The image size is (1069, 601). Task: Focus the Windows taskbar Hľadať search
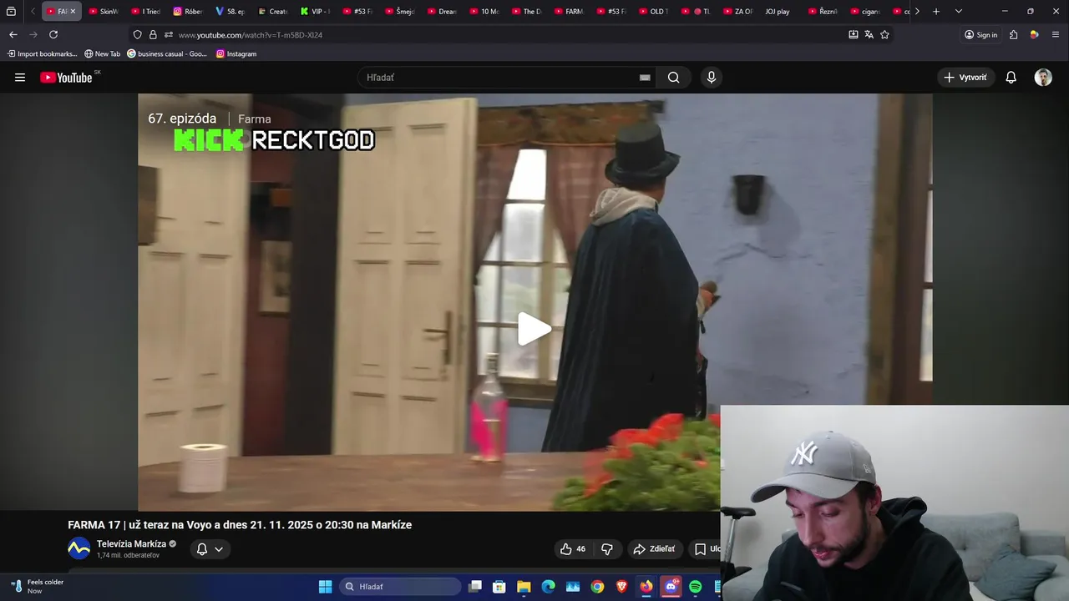(400, 587)
